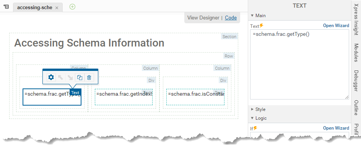Viewport: 361px width, 146px height.
Task: Open the file list panel icon
Action: (6, 7)
